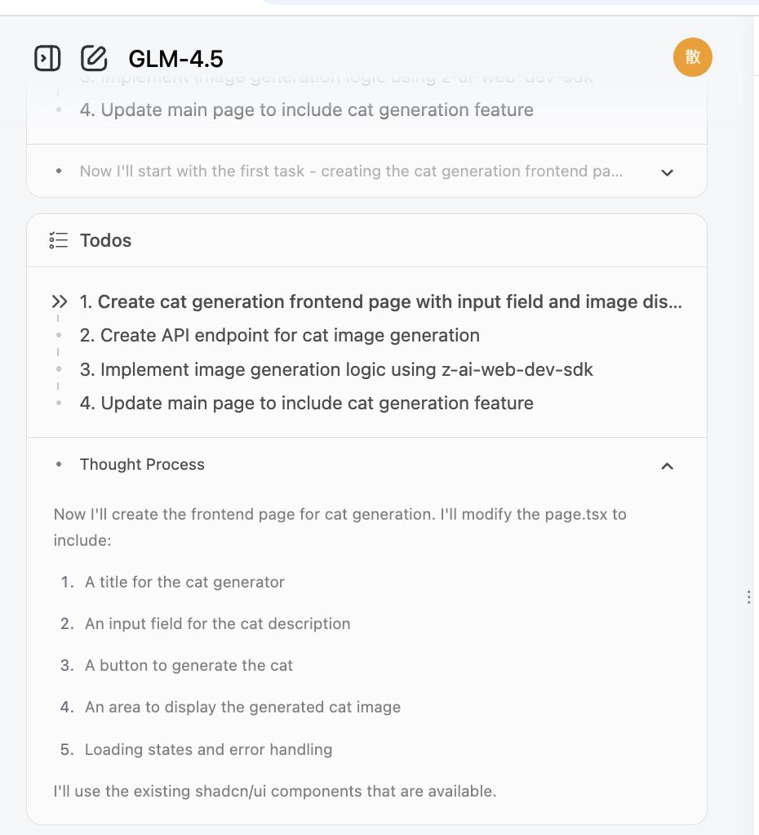Screen dimensions: 759x835
Task: Click the Todos header label
Action: [x=105, y=240]
